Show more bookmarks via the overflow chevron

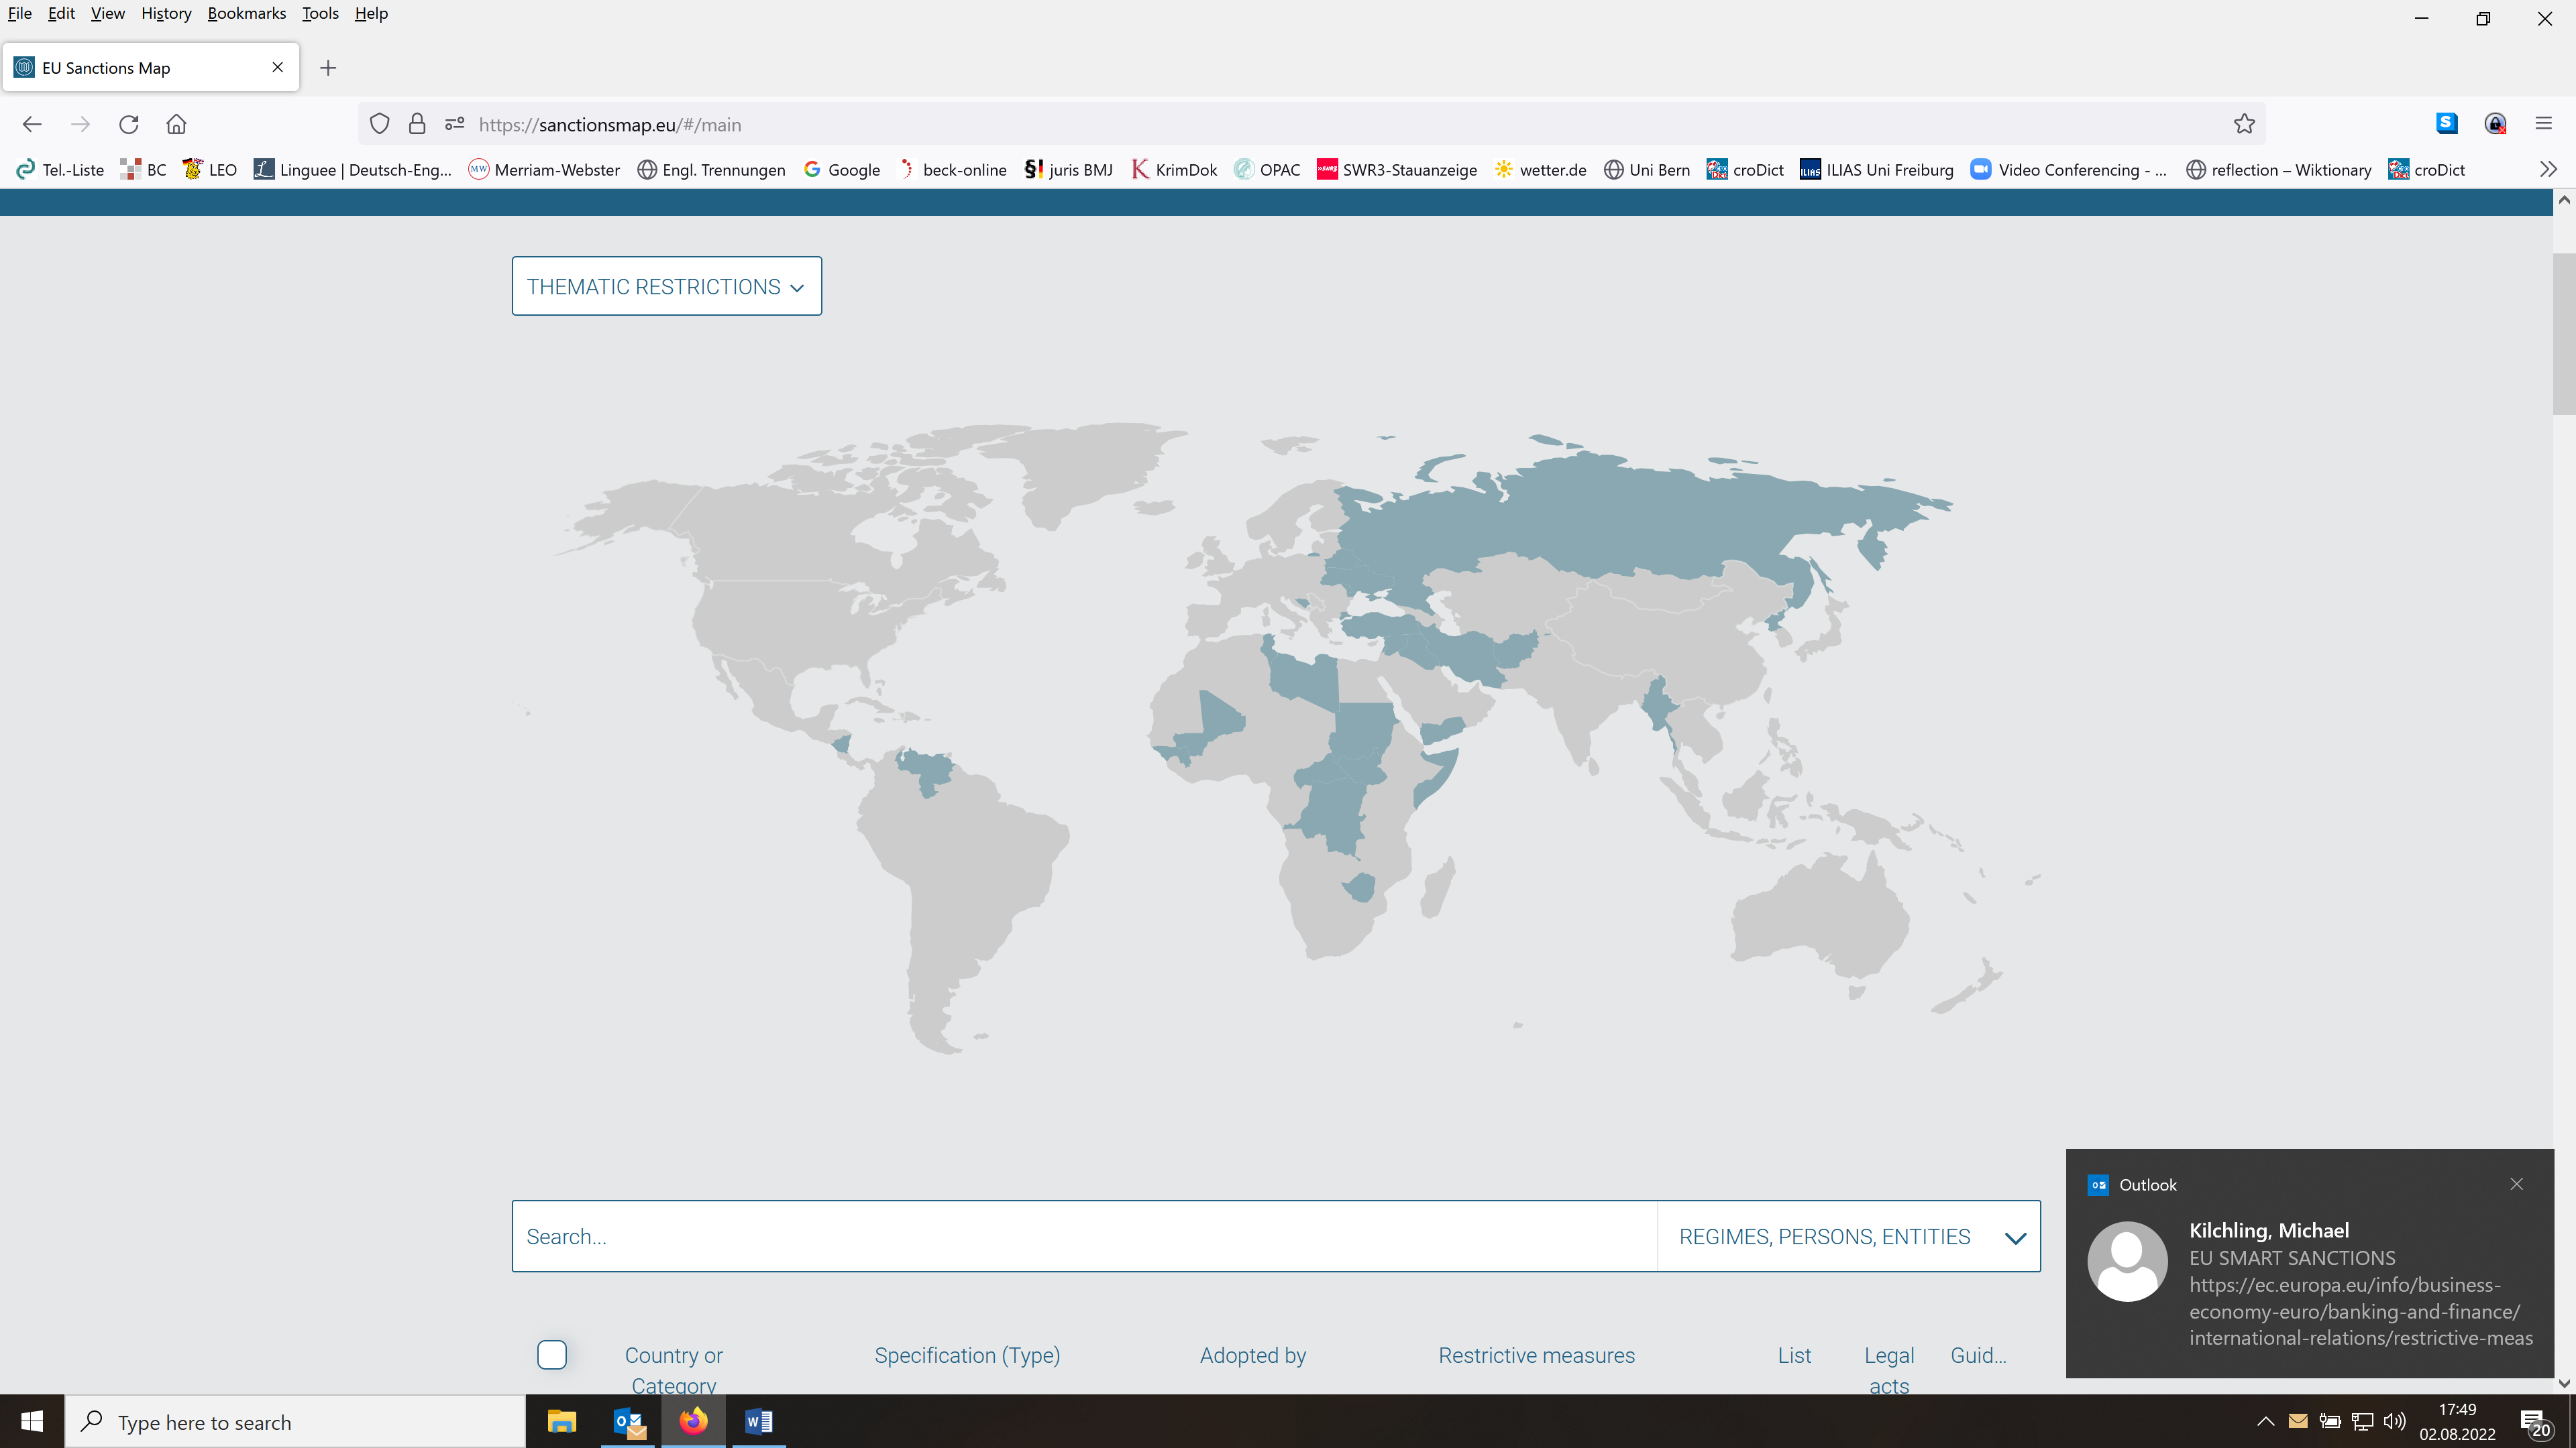2548,169
